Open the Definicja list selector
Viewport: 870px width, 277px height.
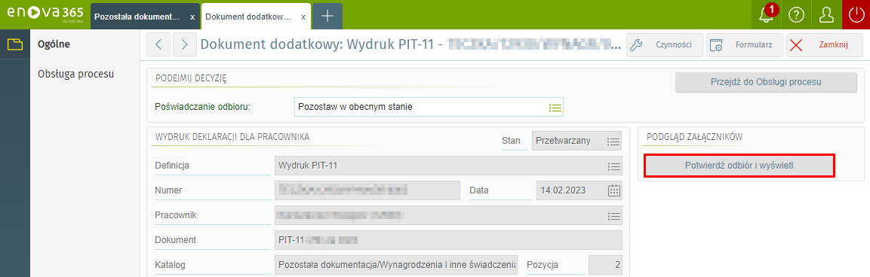click(x=613, y=166)
